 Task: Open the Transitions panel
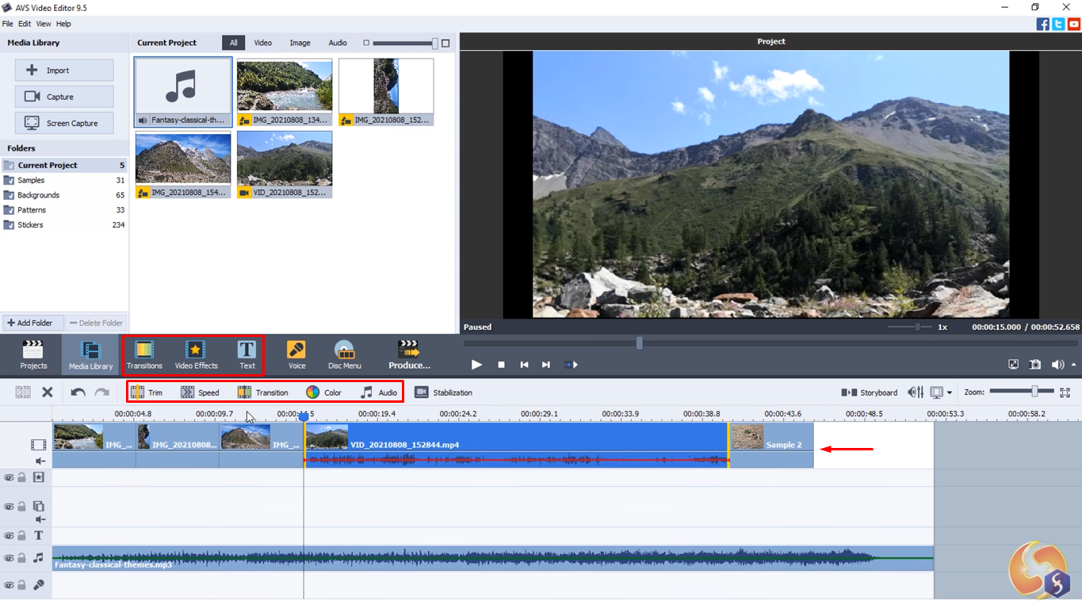(x=143, y=354)
